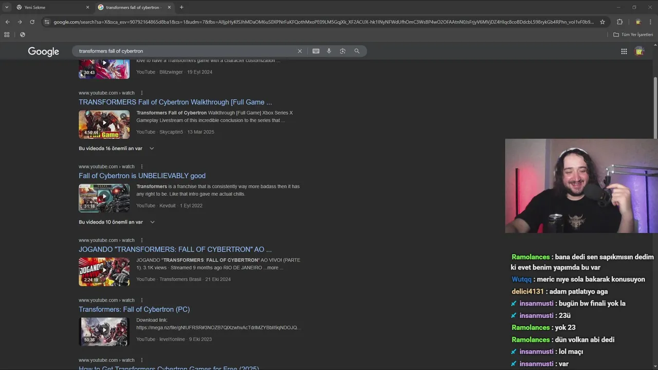
Task: Close the Yeni Sekme tab
Action: pos(87,7)
